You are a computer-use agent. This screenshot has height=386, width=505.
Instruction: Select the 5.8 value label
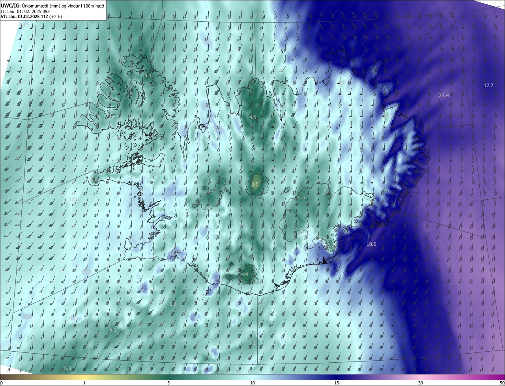coord(67,369)
